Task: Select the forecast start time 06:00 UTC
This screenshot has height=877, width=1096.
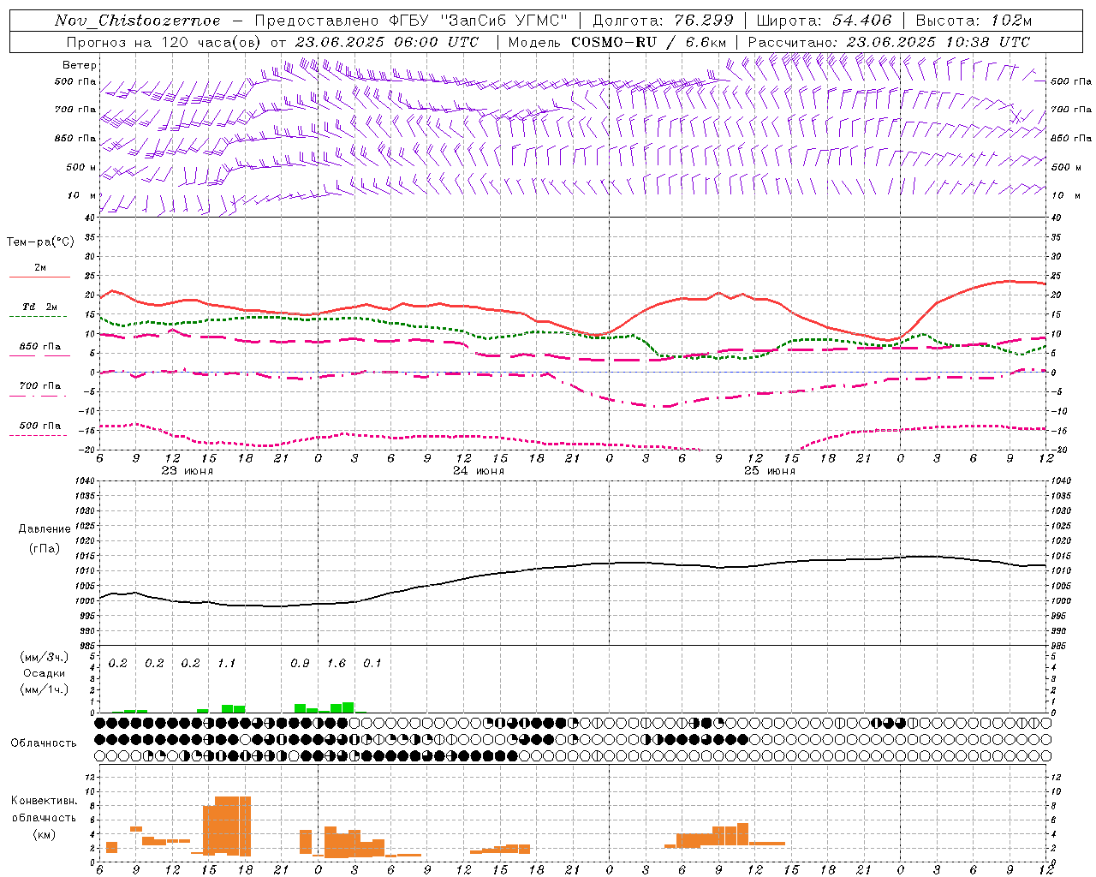Action: click(436, 42)
